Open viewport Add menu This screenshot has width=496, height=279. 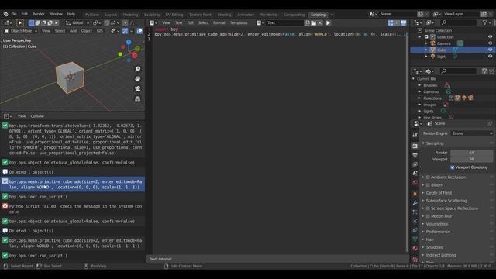pos(73,31)
